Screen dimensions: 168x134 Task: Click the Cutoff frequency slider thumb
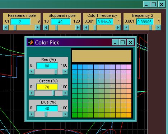click(x=95, y=28)
